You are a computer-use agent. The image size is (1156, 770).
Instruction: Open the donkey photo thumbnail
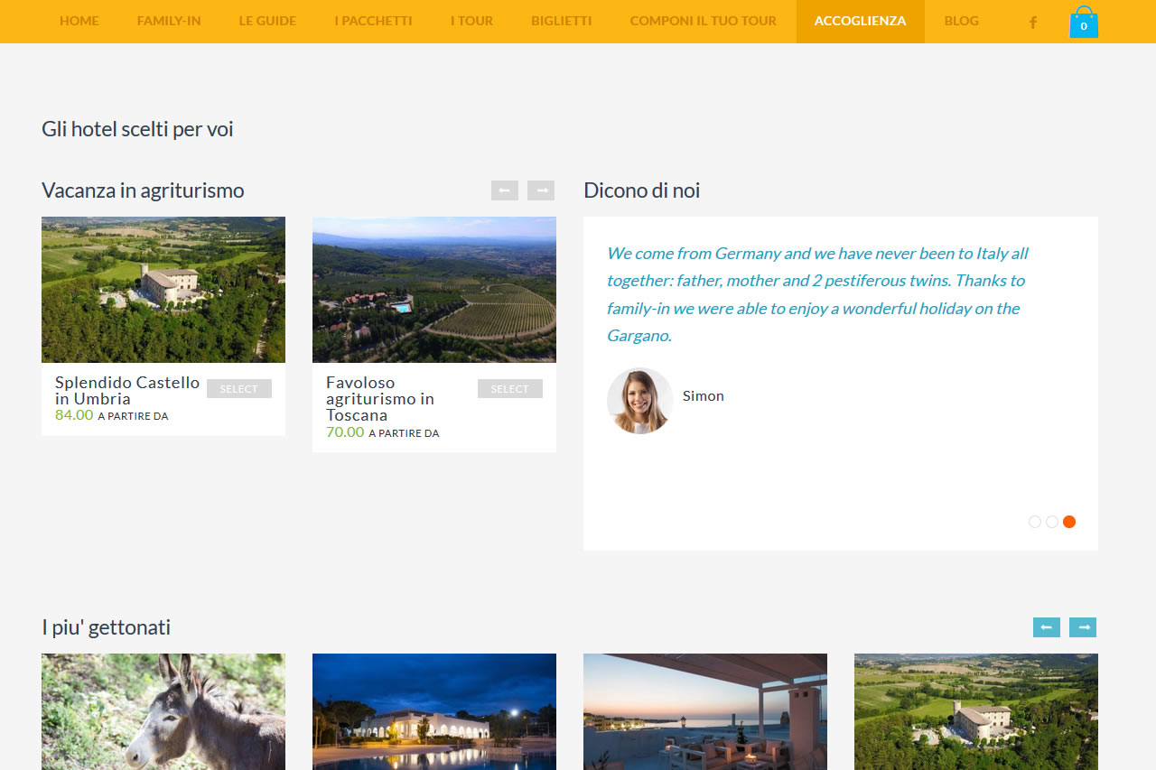point(163,711)
